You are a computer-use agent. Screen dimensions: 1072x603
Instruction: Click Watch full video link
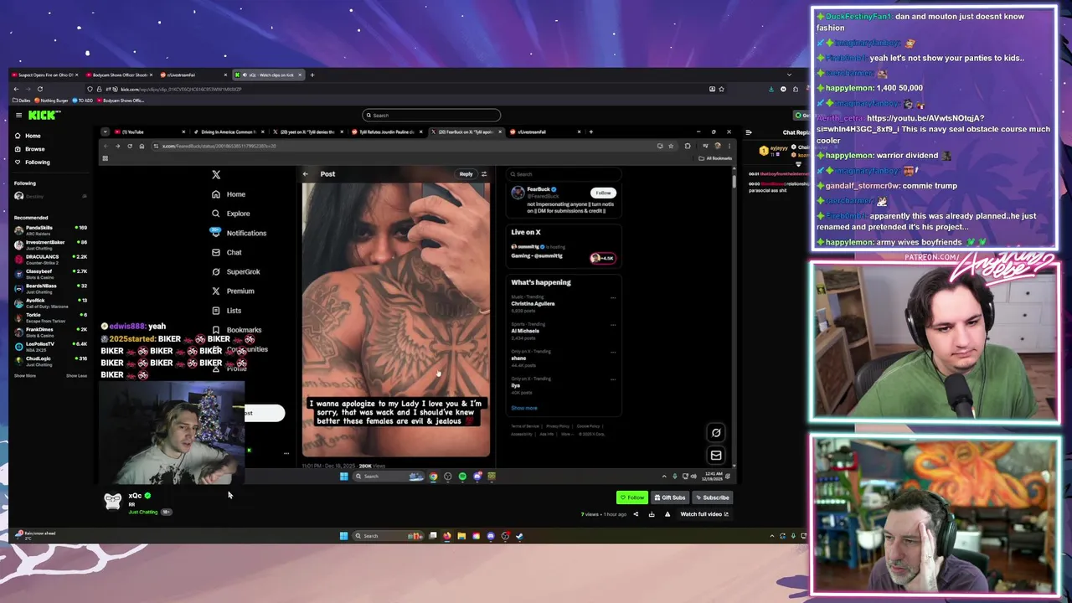click(x=704, y=514)
